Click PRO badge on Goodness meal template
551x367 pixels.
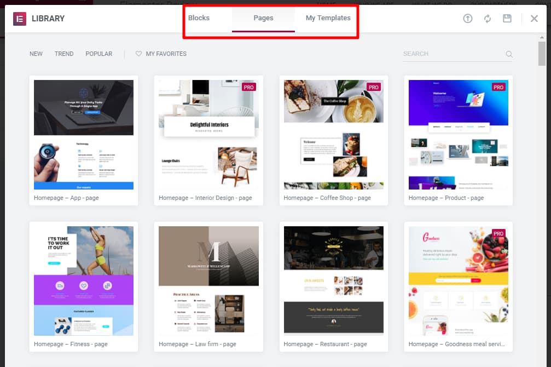click(x=498, y=233)
